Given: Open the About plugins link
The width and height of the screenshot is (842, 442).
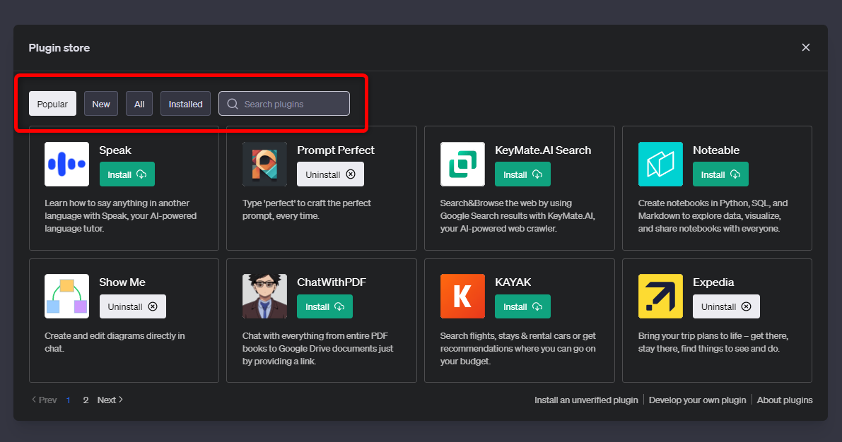Looking at the screenshot, I should pos(785,400).
